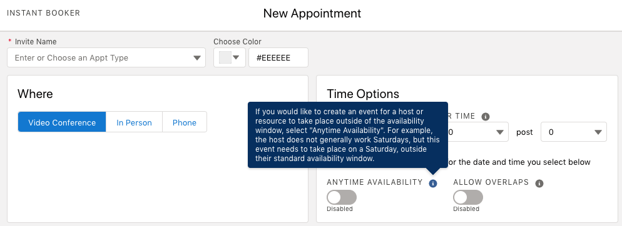This screenshot has height=226, width=622.
Task: Click the Anytime Availability tooltip popup
Action: pos(348,135)
